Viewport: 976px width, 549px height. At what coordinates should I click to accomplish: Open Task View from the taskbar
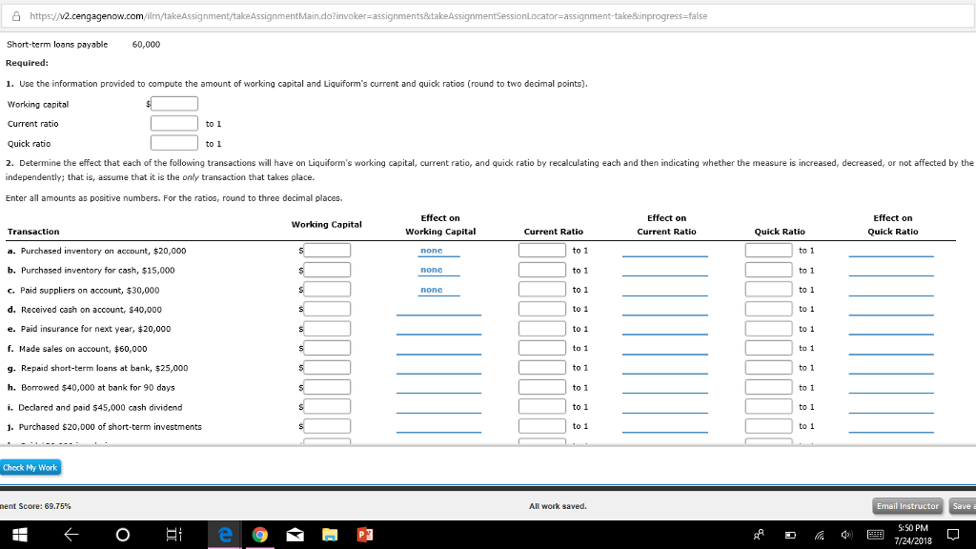click(x=173, y=535)
